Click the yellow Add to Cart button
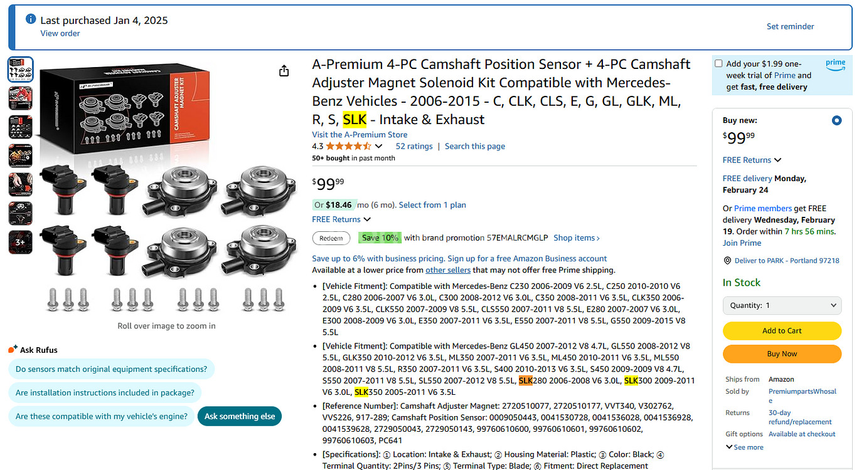The height and width of the screenshot is (470, 859). (x=782, y=331)
